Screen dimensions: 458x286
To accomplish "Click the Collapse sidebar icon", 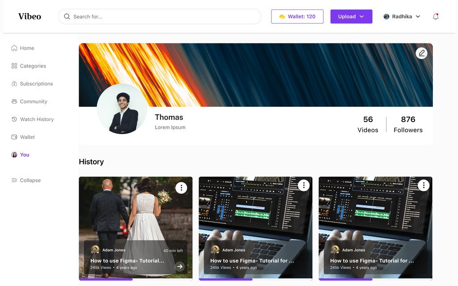I will (x=14, y=180).
